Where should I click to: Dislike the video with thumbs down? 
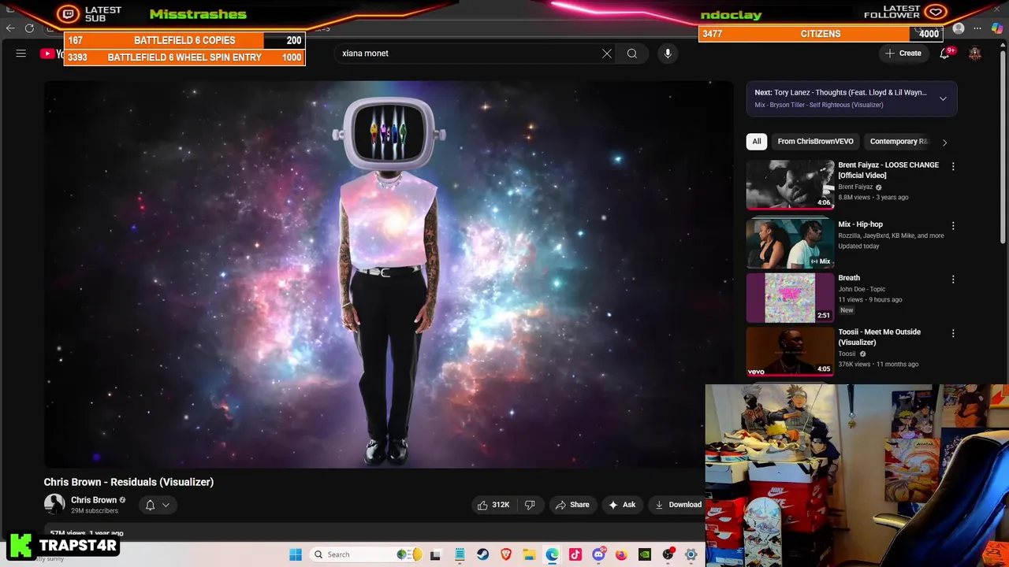(530, 505)
